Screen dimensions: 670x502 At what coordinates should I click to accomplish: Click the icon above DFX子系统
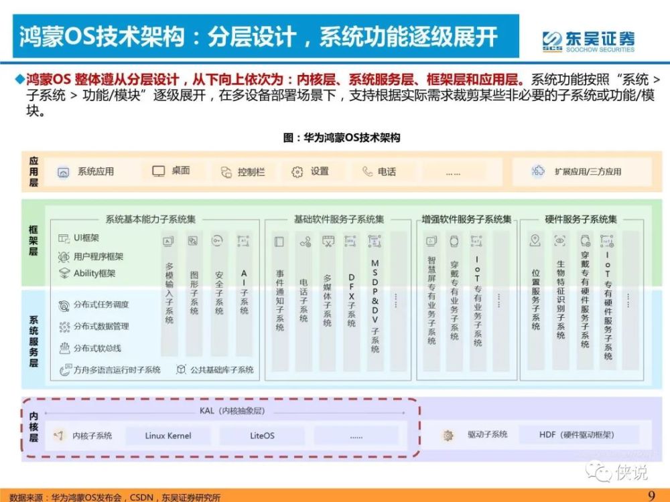tap(350, 241)
